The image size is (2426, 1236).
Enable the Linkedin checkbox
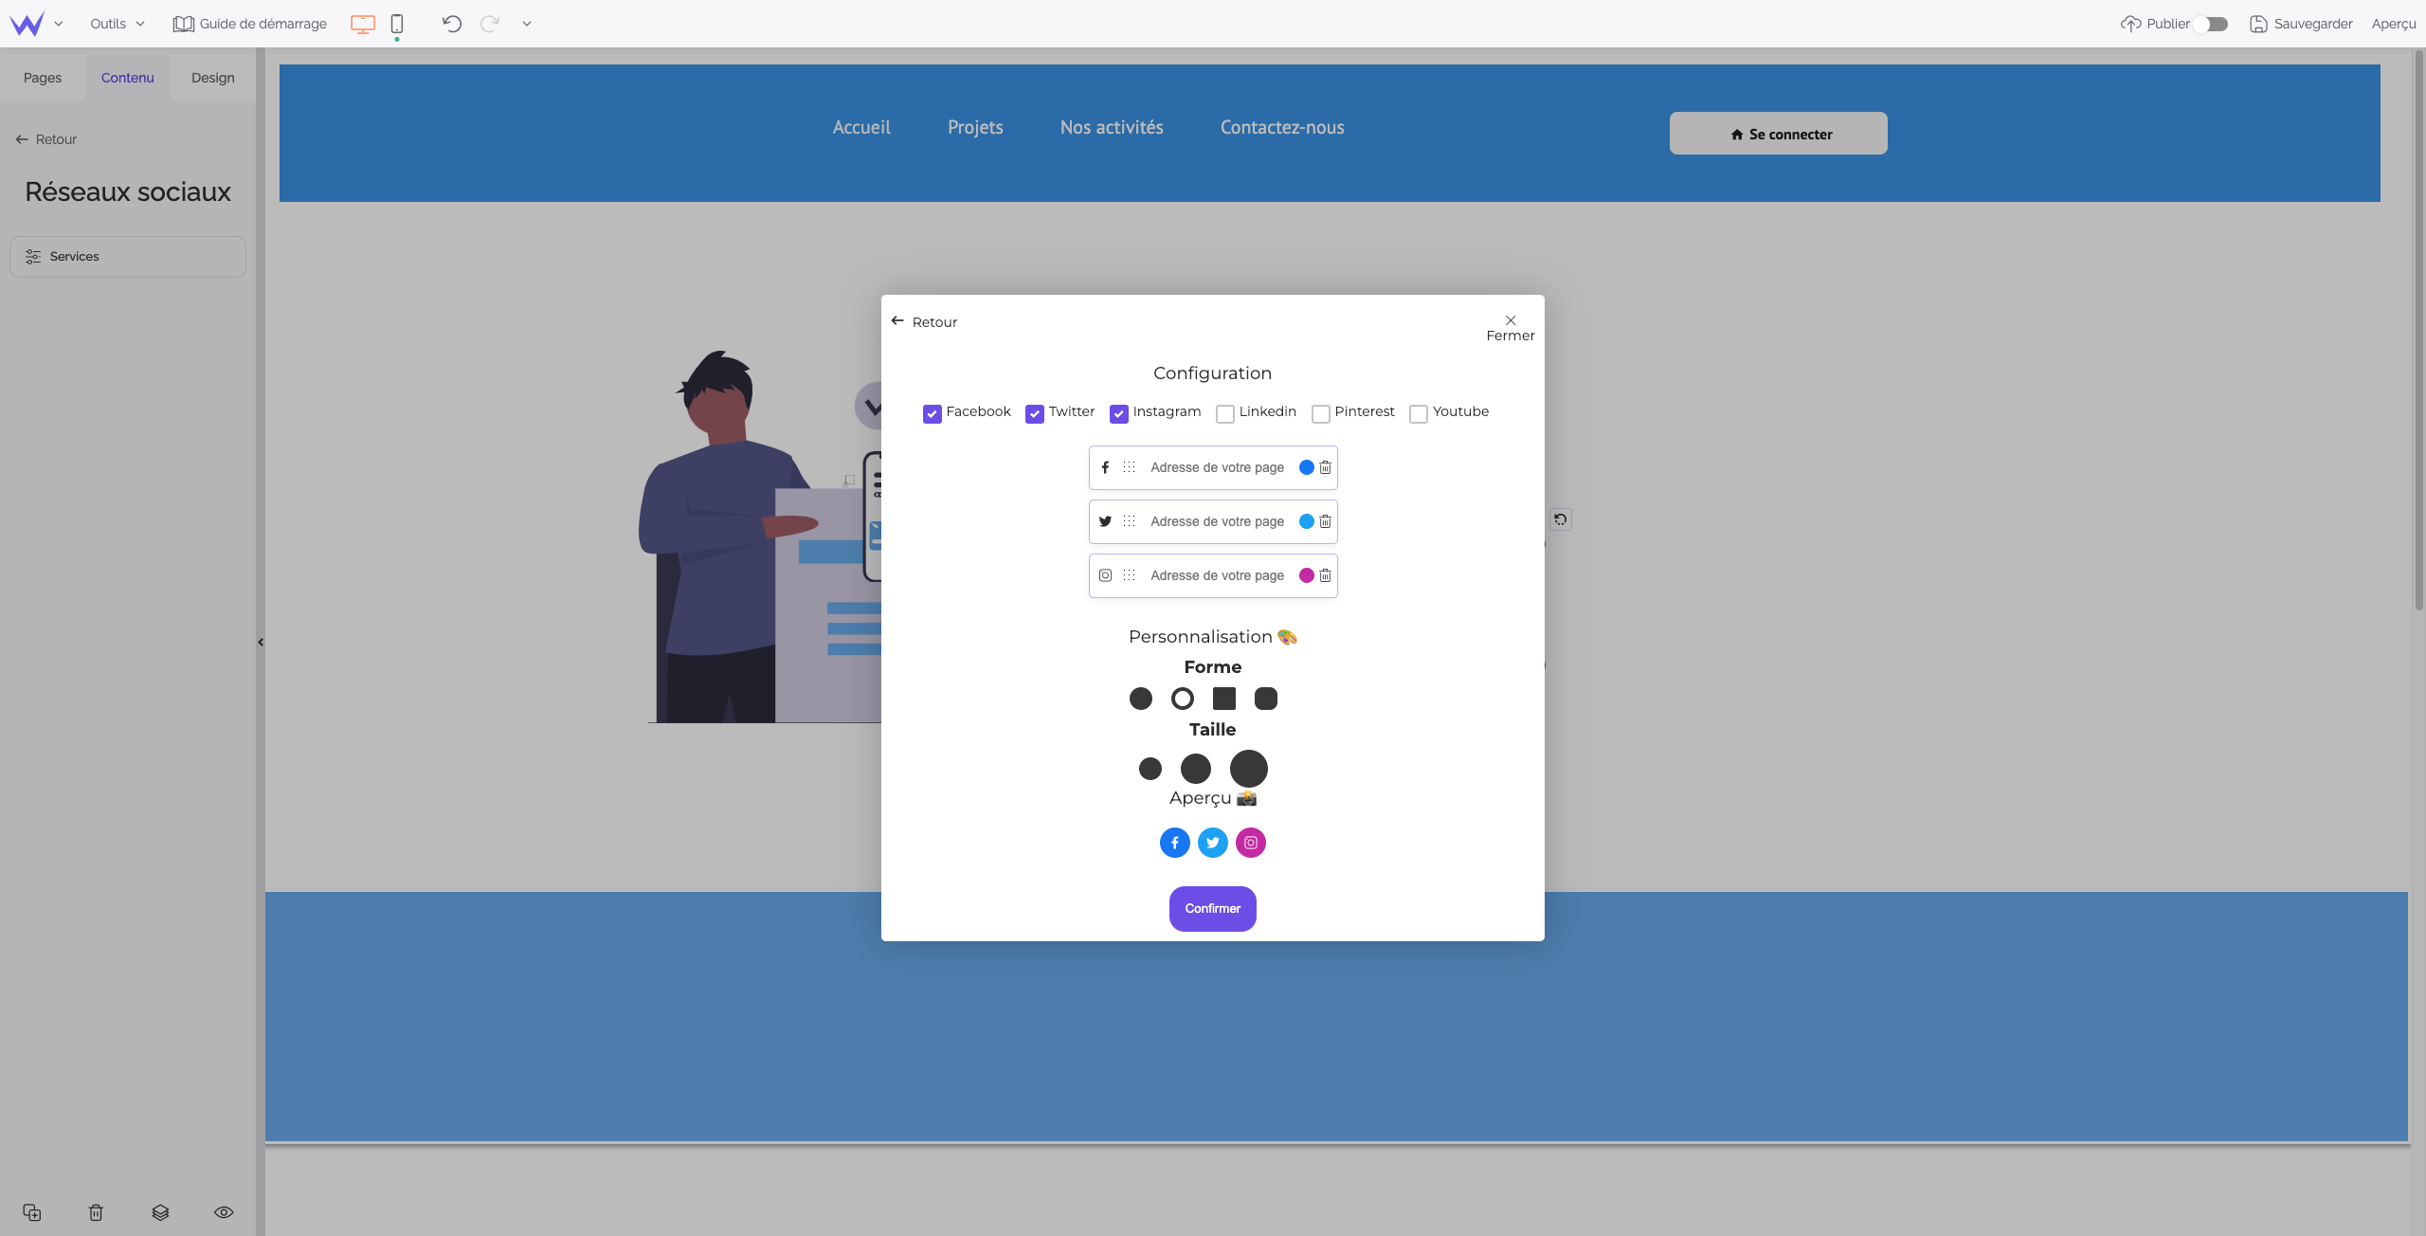click(1225, 413)
